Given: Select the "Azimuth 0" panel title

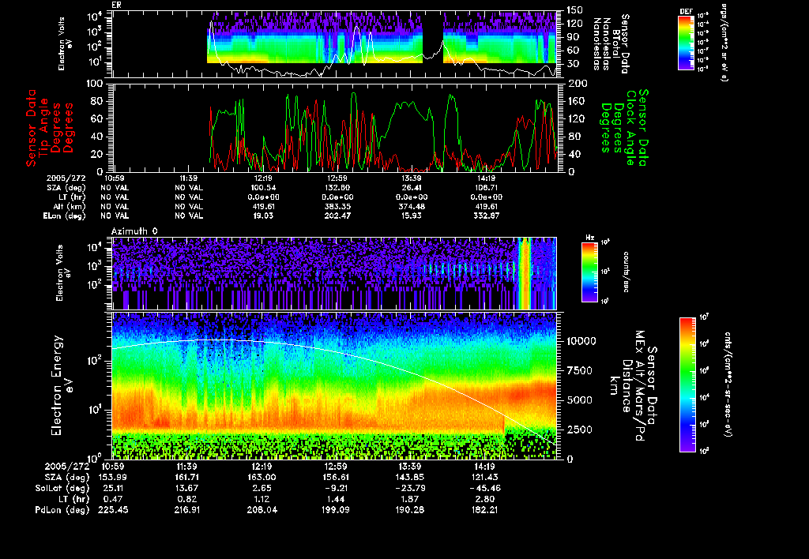Looking at the screenshot, I should pos(134,231).
